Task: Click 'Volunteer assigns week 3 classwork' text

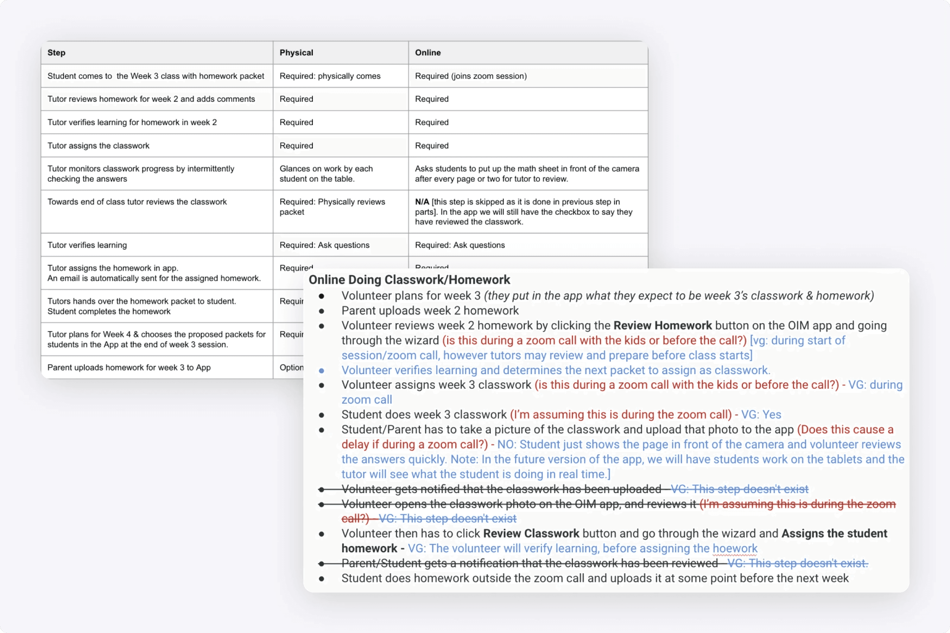Action: point(436,385)
